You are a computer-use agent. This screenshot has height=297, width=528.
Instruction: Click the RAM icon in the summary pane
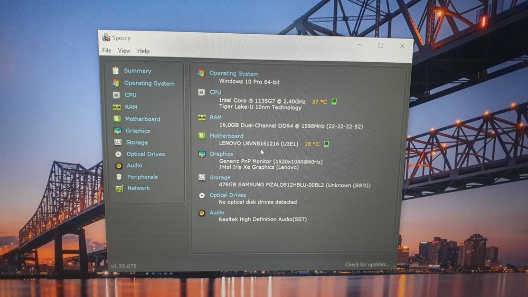coord(202,118)
